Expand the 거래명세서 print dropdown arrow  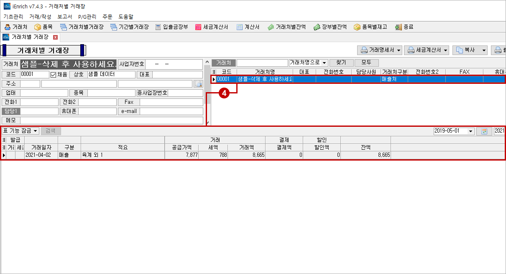click(x=399, y=50)
